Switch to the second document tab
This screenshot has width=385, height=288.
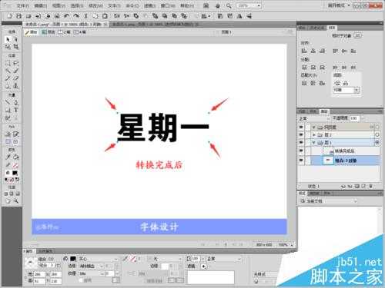155,25
